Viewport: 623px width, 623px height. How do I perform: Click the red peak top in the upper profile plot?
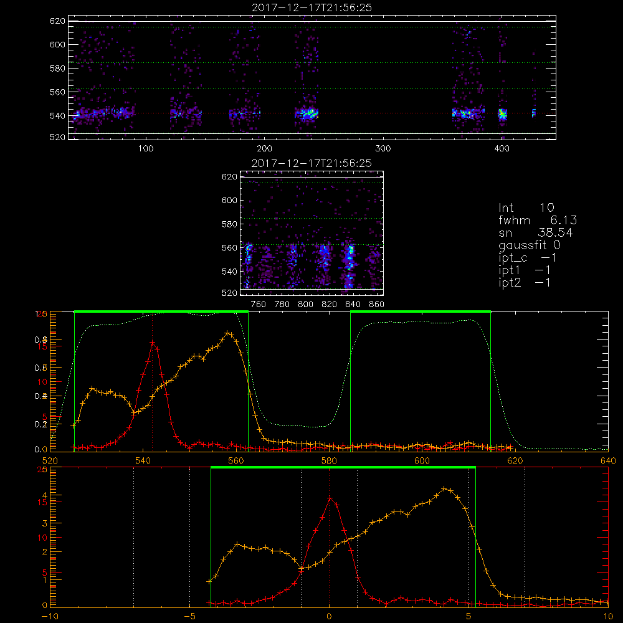(x=152, y=341)
